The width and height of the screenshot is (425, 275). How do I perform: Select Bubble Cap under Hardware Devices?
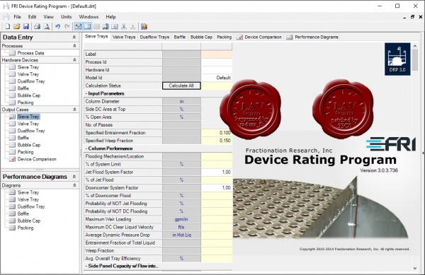click(x=29, y=95)
